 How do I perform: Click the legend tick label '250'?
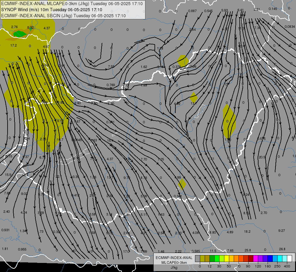277,266
